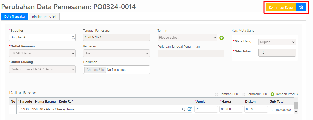Click the Jumlah field showing 20.0
This screenshot has height=120, width=313.
[x=206, y=109]
